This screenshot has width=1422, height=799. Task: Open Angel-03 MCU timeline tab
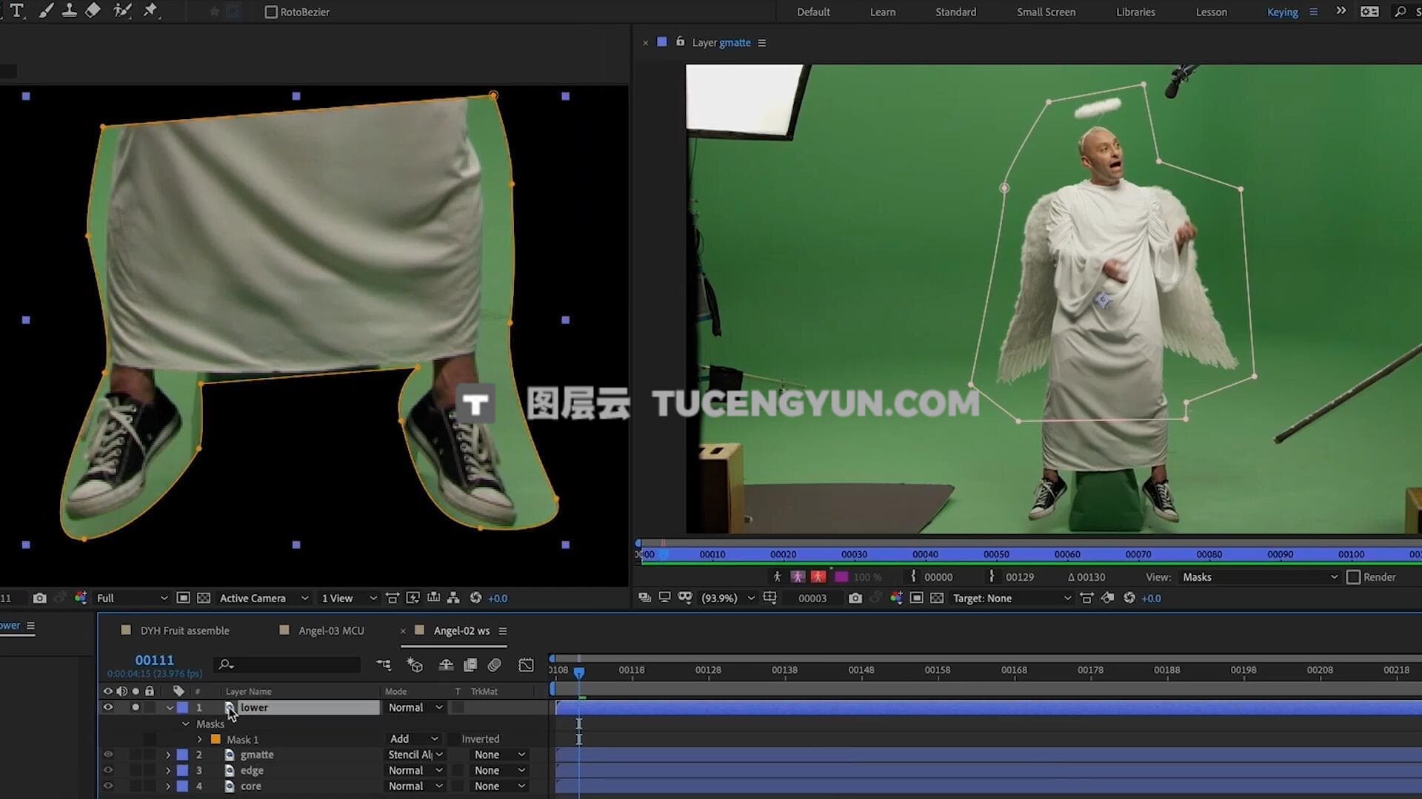pyautogui.click(x=331, y=630)
